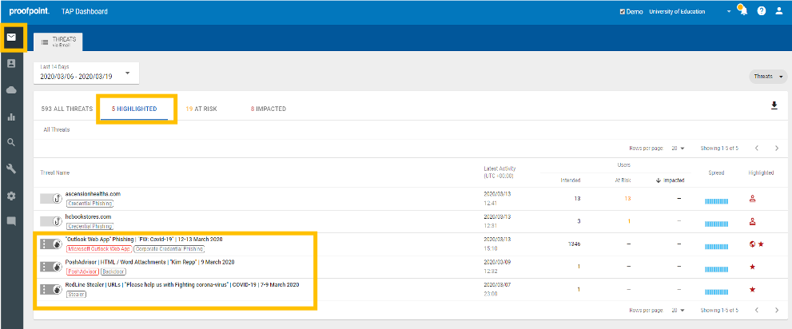Open the settings gear sidebar icon
This screenshot has width=792, height=329.
click(x=11, y=195)
